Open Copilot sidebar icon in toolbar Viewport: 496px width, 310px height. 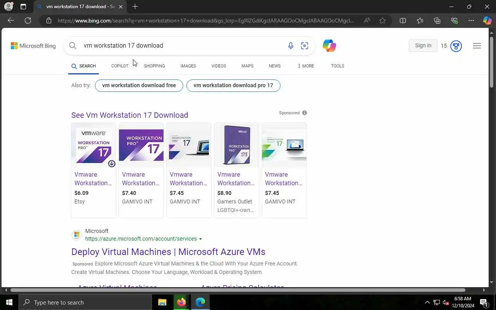(x=487, y=21)
